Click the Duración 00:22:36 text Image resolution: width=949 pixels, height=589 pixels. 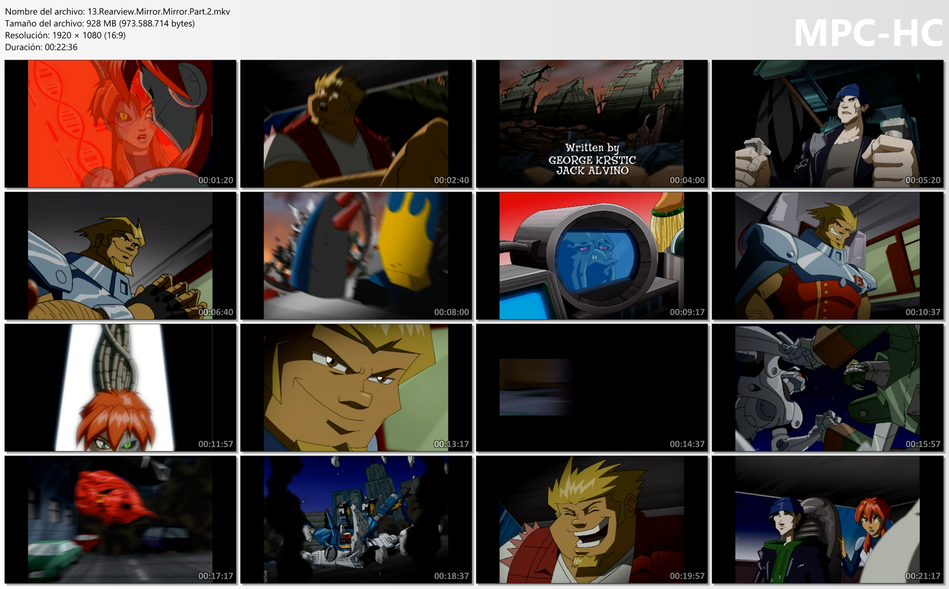pos(41,47)
